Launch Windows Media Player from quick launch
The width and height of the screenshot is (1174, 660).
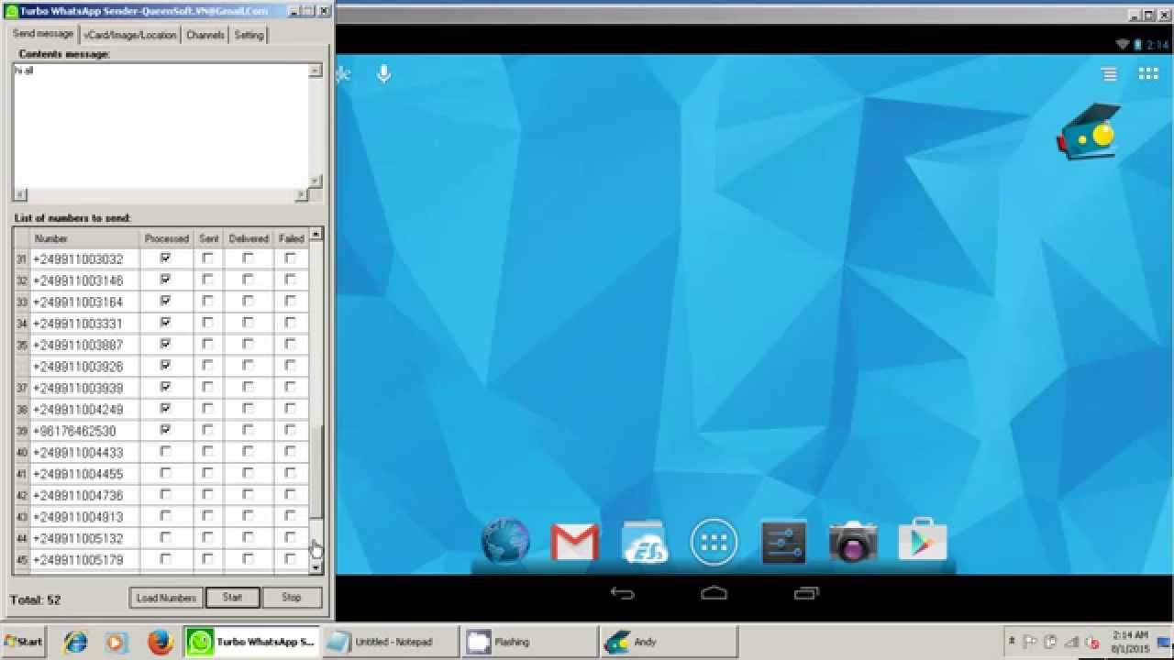pyautogui.click(x=116, y=642)
